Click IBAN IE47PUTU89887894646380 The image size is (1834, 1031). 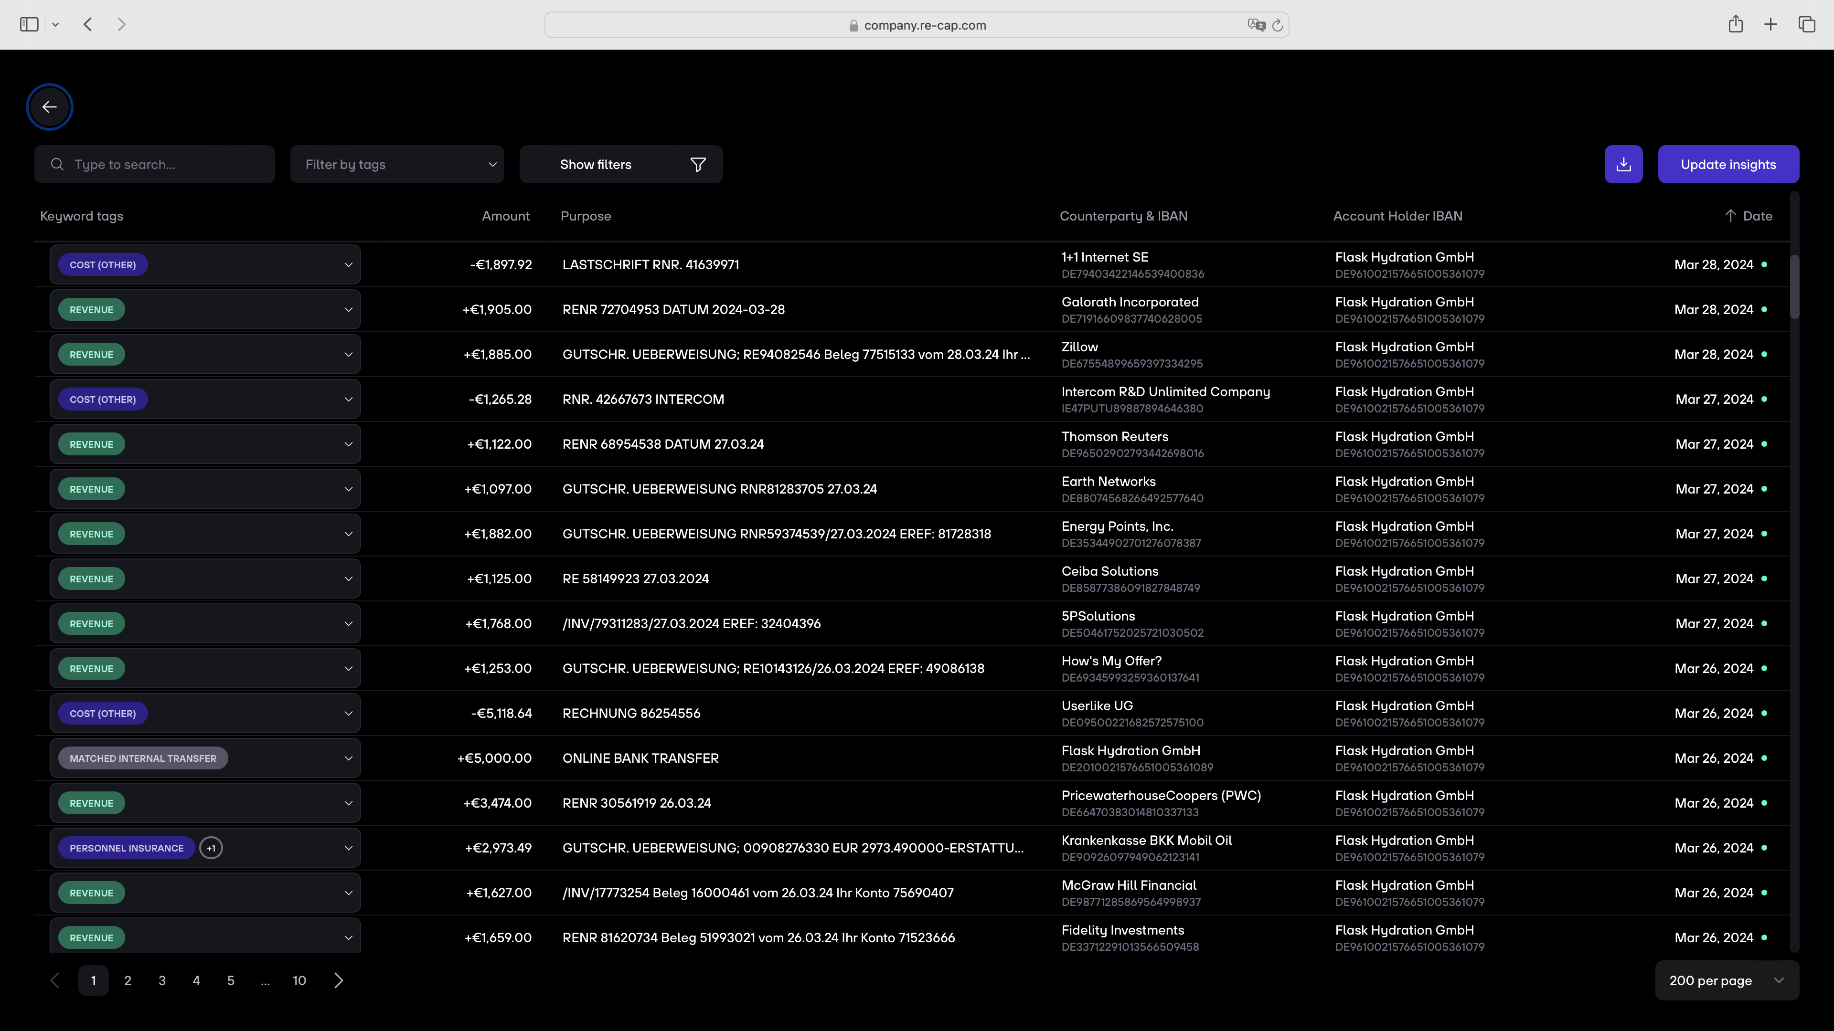coord(1132,409)
